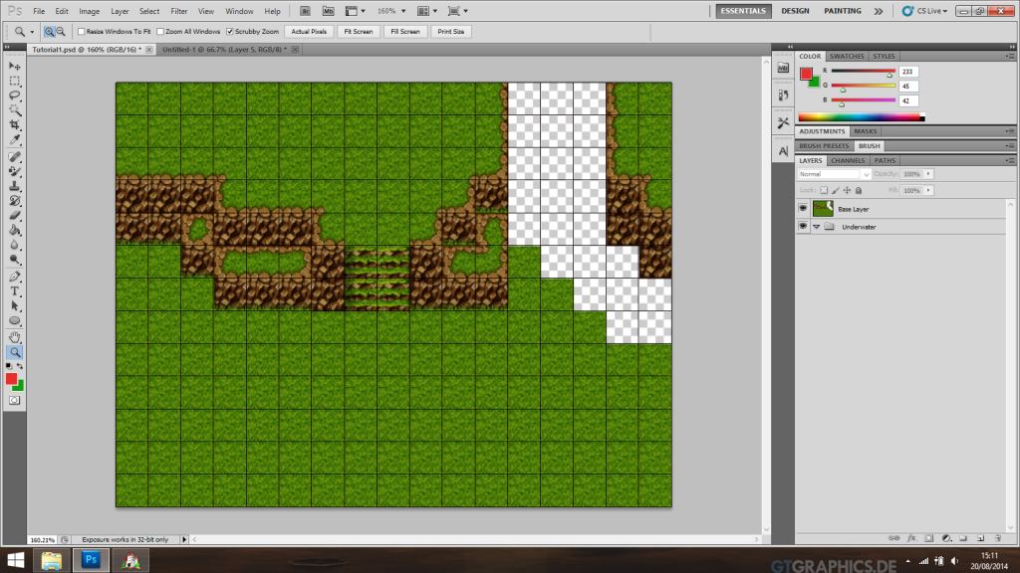The height and width of the screenshot is (573, 1020).
Task: Open the Opacity slider dropdown arrow
Action: [x=928, y=174]
